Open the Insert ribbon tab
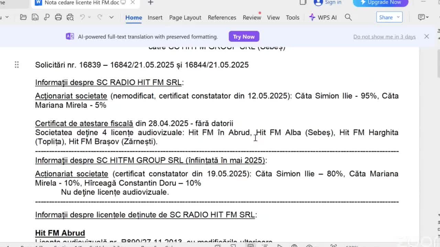The image size is (440, 247). point(155,17)
